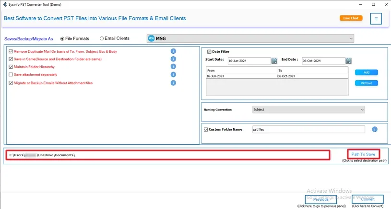Start a Live Chat session

351,18
